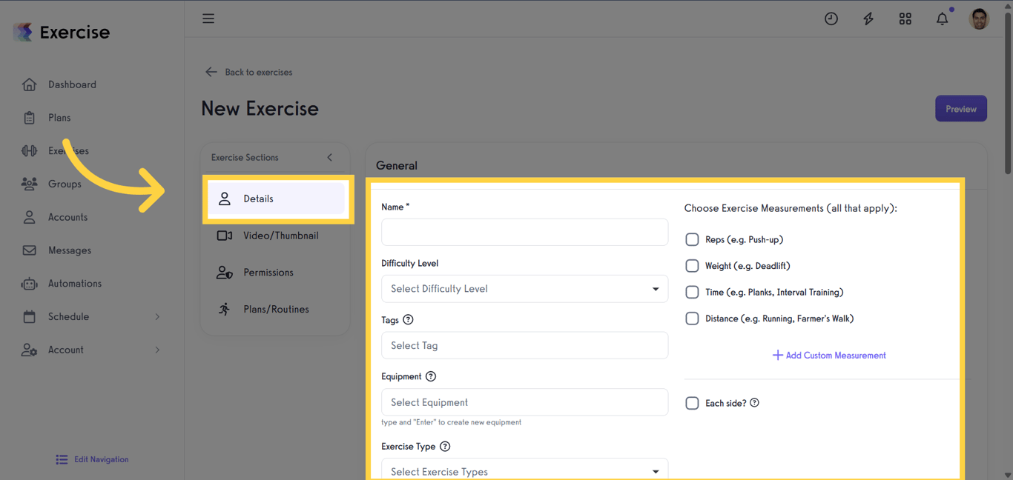Click the back arrow icon
This screenshot has width=1013, height=480.
click(211, 72)
